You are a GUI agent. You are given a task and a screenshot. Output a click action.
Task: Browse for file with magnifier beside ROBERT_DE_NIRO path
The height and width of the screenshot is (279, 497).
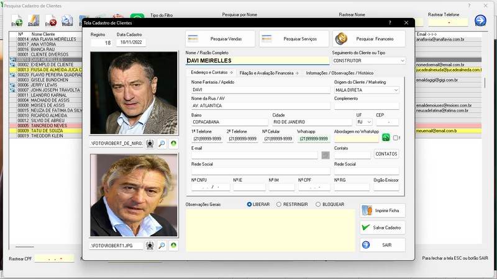[x=162, y=143]
